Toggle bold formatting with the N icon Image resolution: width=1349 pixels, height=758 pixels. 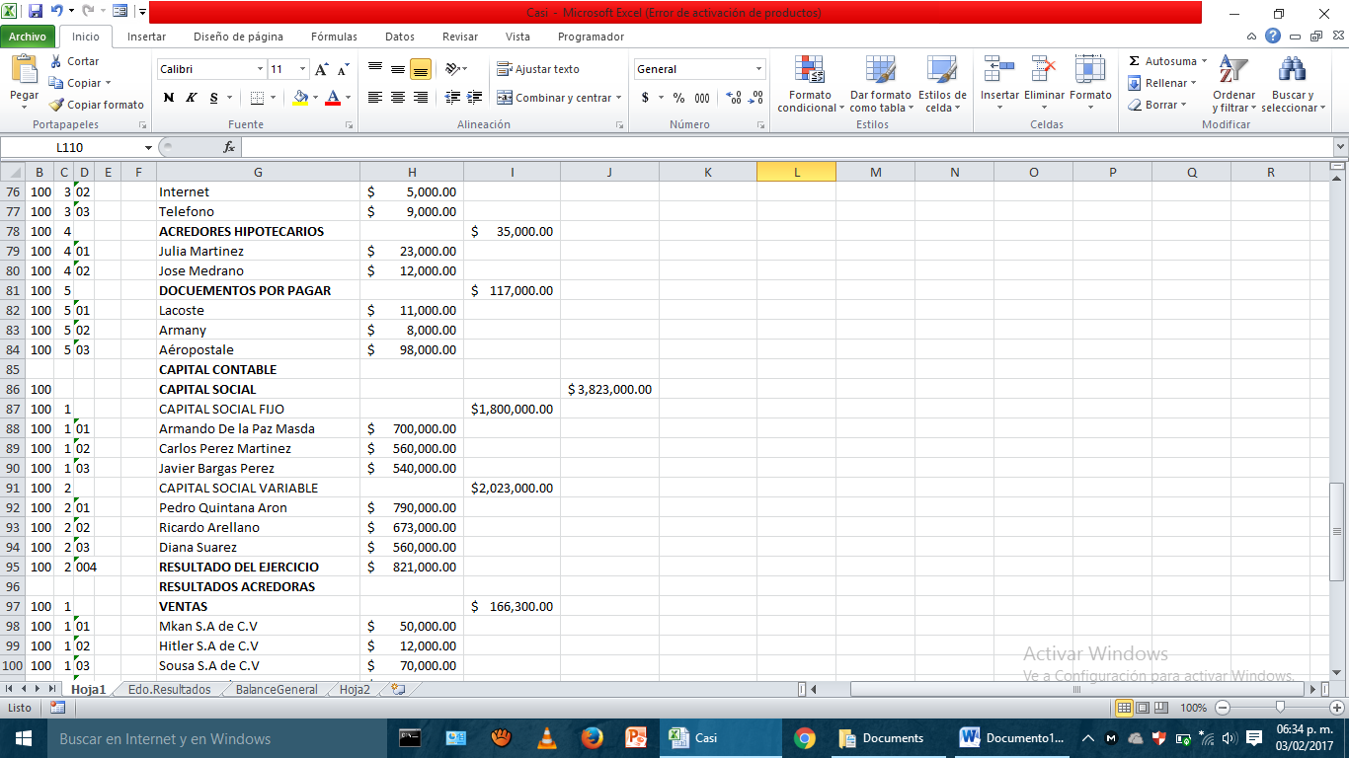167,99
